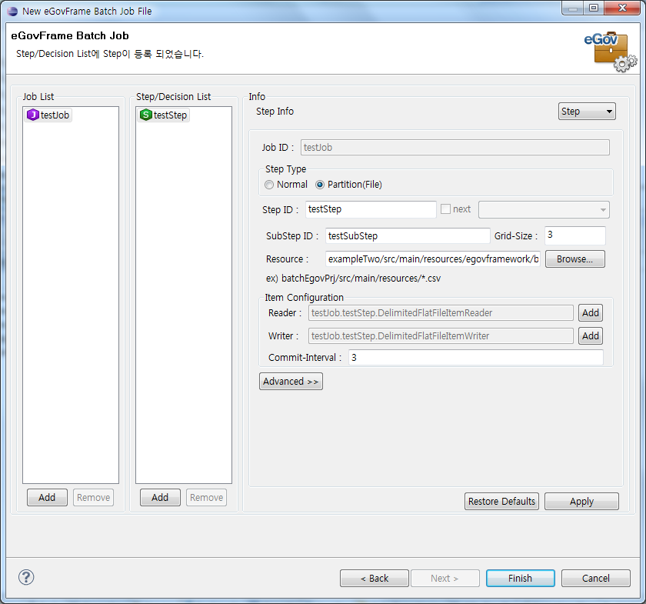646x604 pixels.
Task: Click the Eclipse icon in title bar
Action: [12, 11]
